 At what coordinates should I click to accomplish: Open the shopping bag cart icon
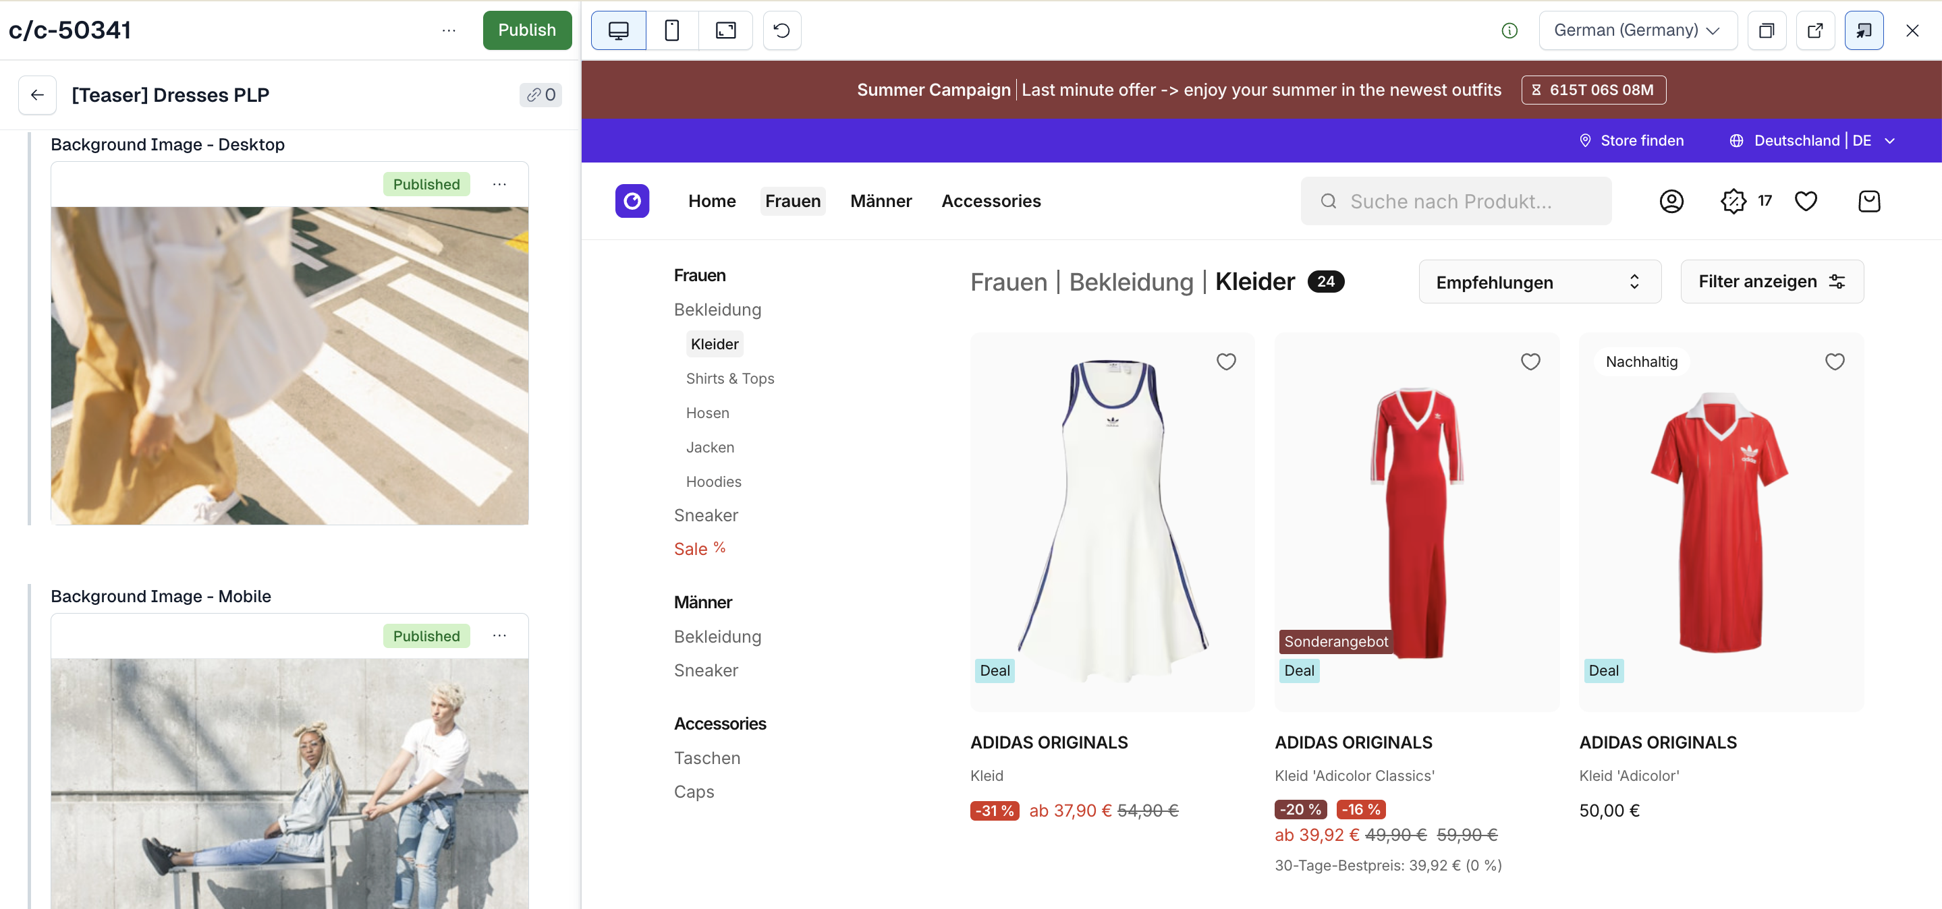coord(1869,201)
